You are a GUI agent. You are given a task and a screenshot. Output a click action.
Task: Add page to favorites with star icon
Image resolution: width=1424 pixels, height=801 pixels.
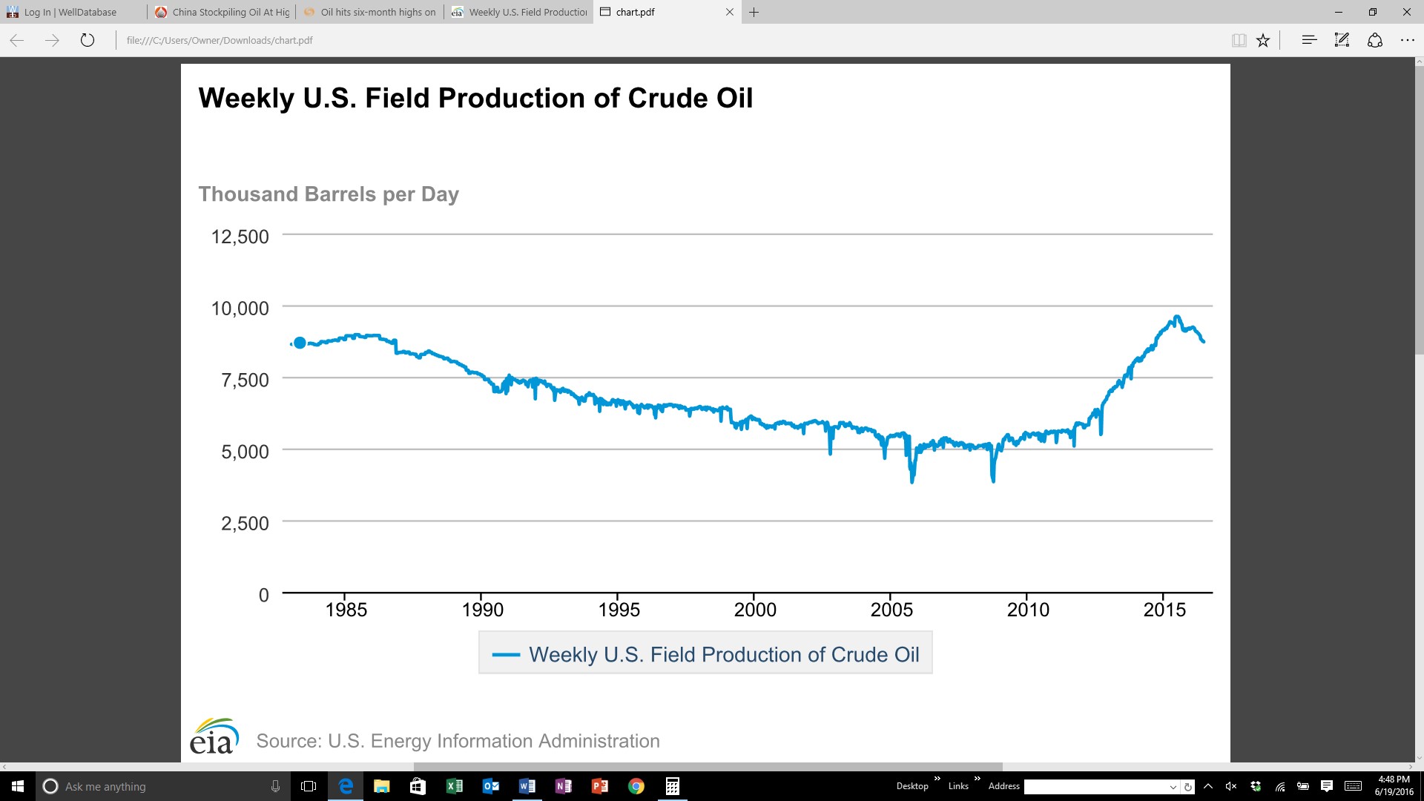(x=1263, y=41)
